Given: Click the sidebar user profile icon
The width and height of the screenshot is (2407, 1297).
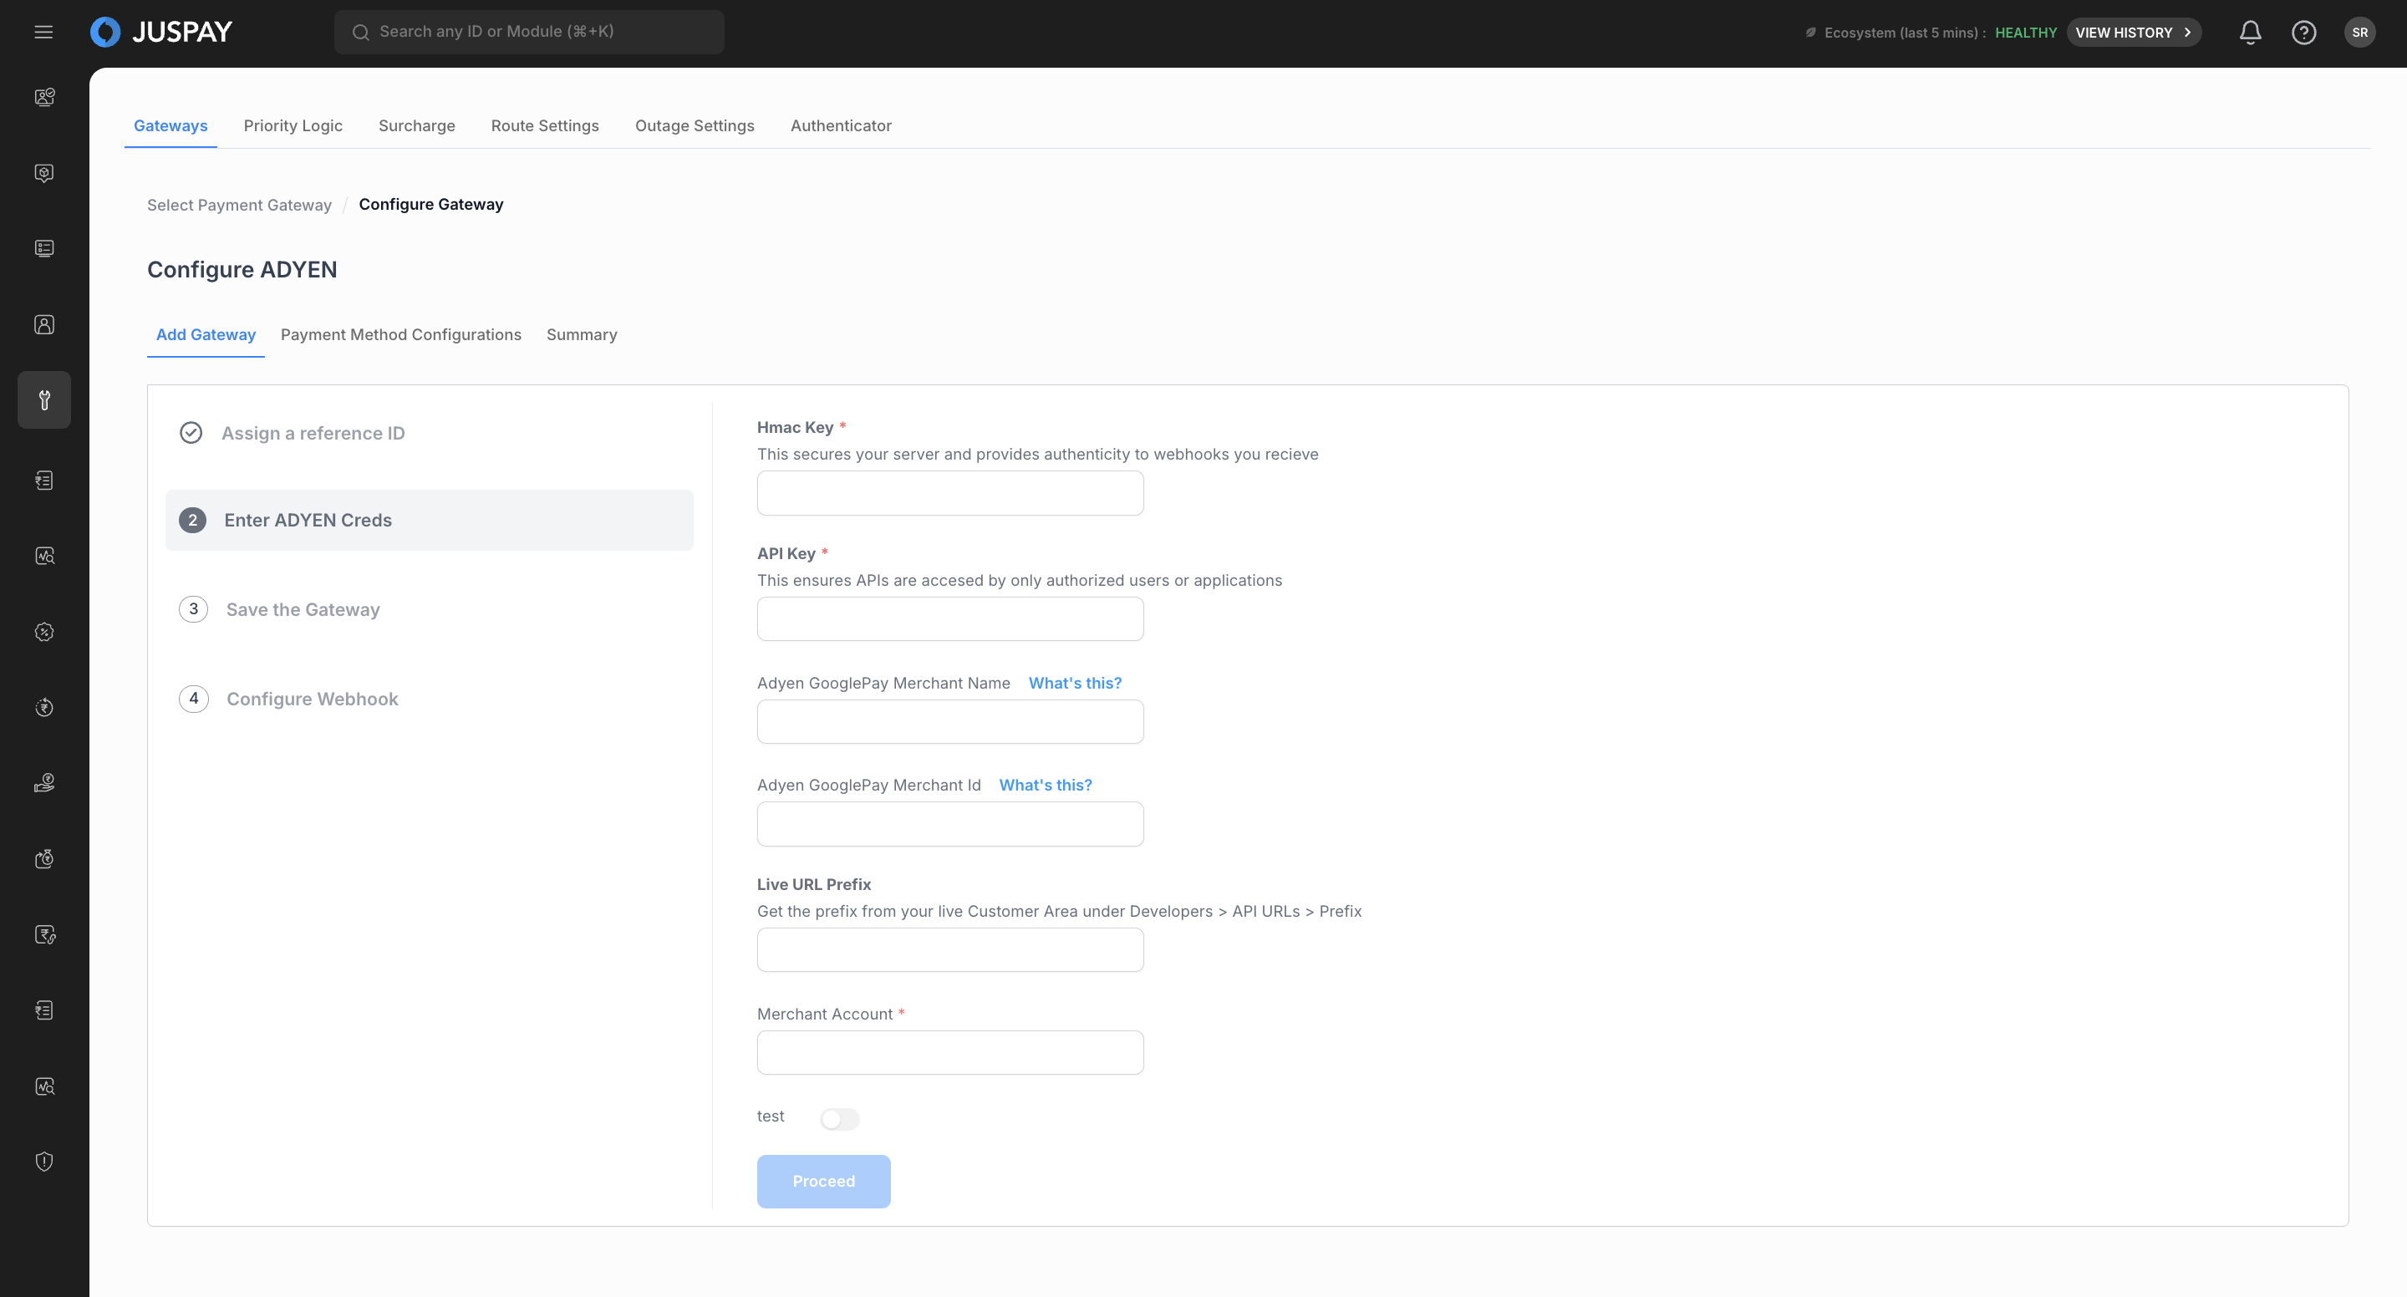Looking at the screenshot, I should 44,324.
